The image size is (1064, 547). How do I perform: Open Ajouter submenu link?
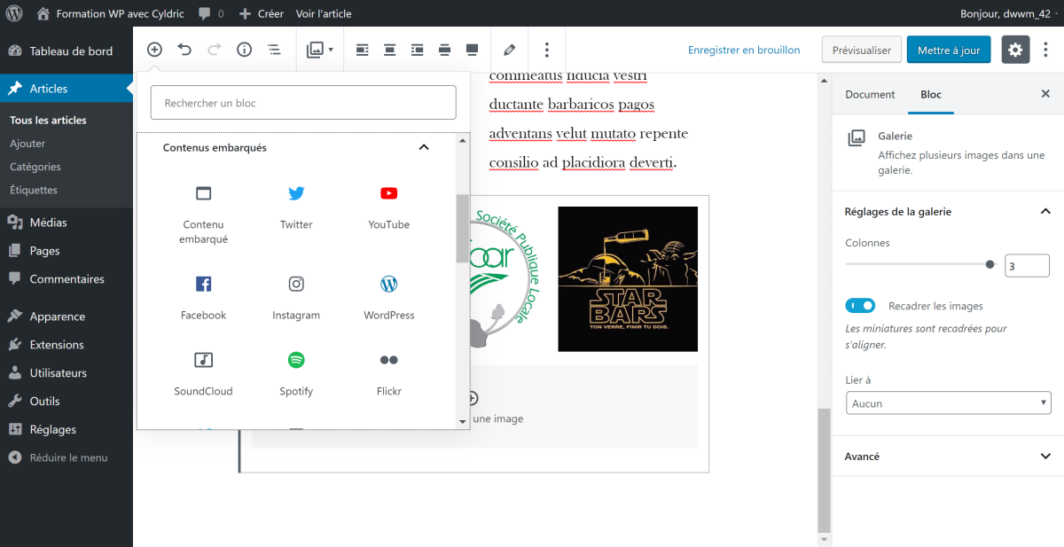[x=27, y=143]
